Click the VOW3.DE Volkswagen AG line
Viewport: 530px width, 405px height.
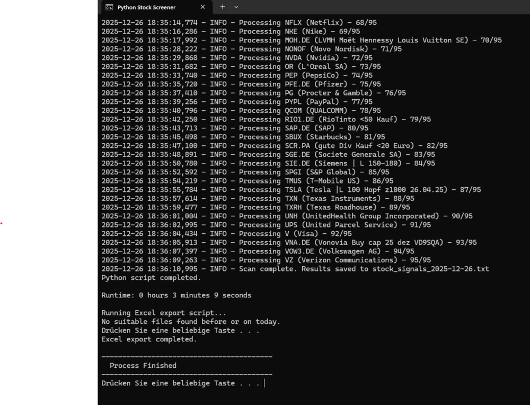[258, 251]
